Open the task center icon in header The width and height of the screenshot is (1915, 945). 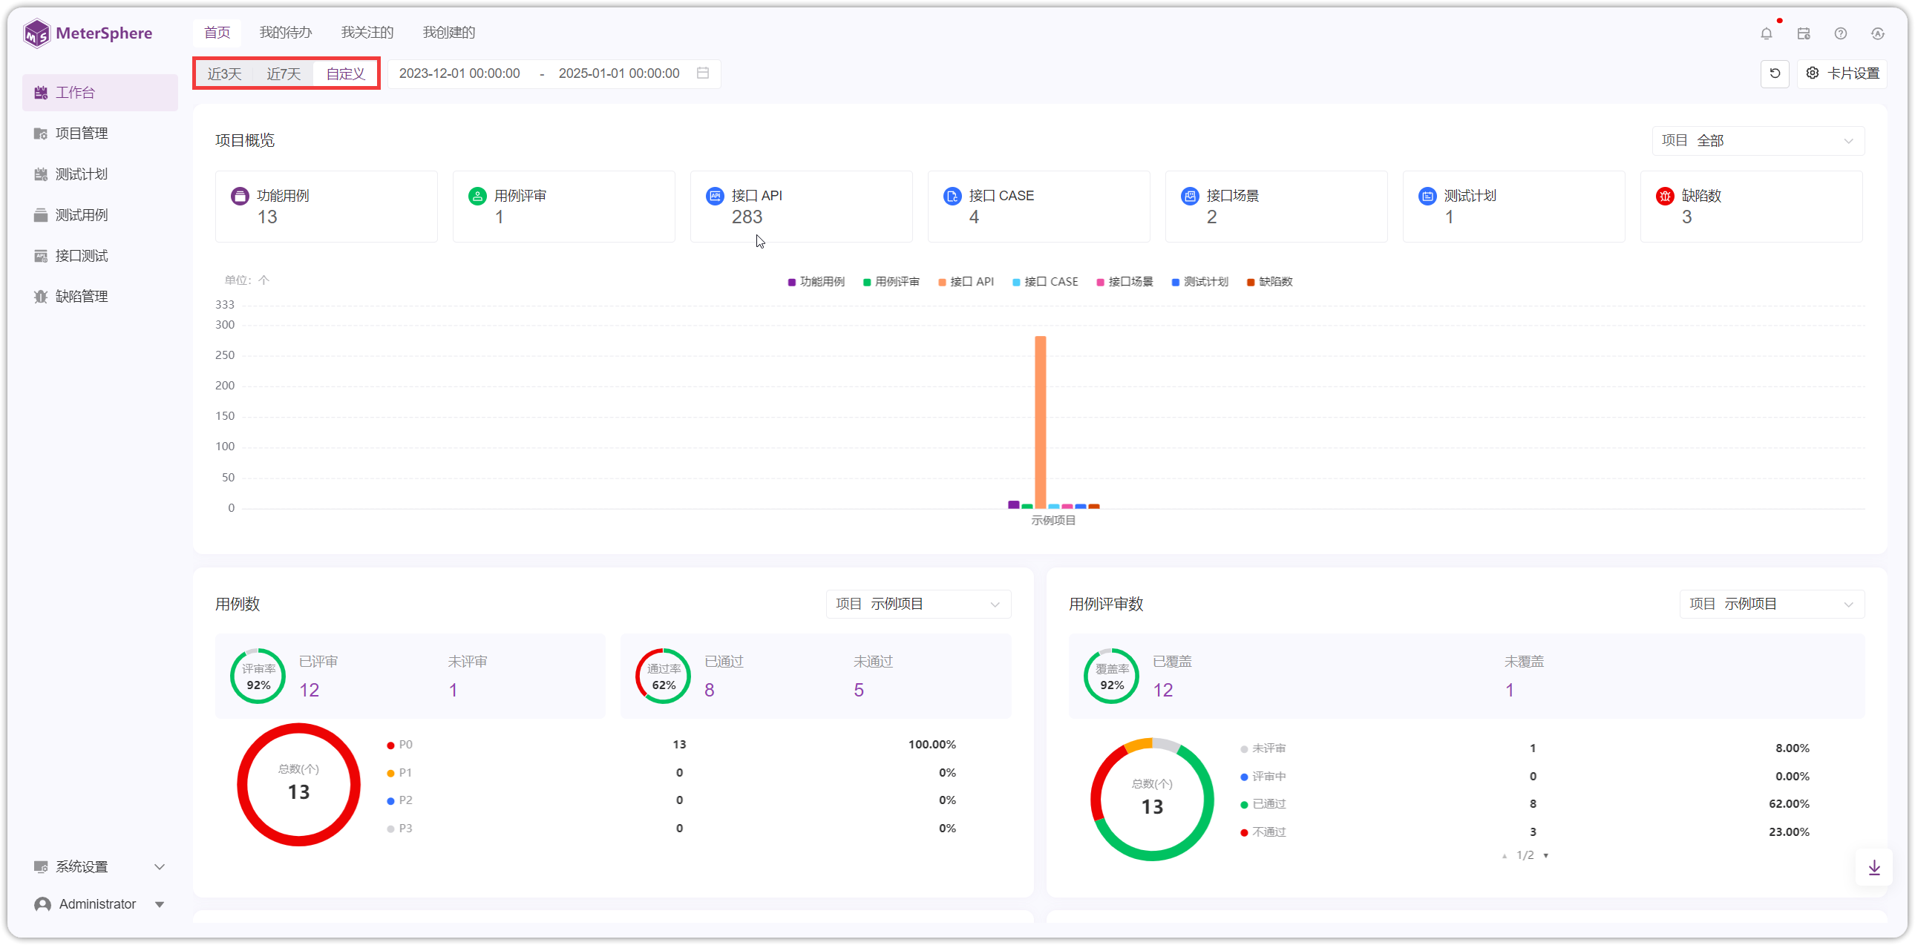(1804, 33)
